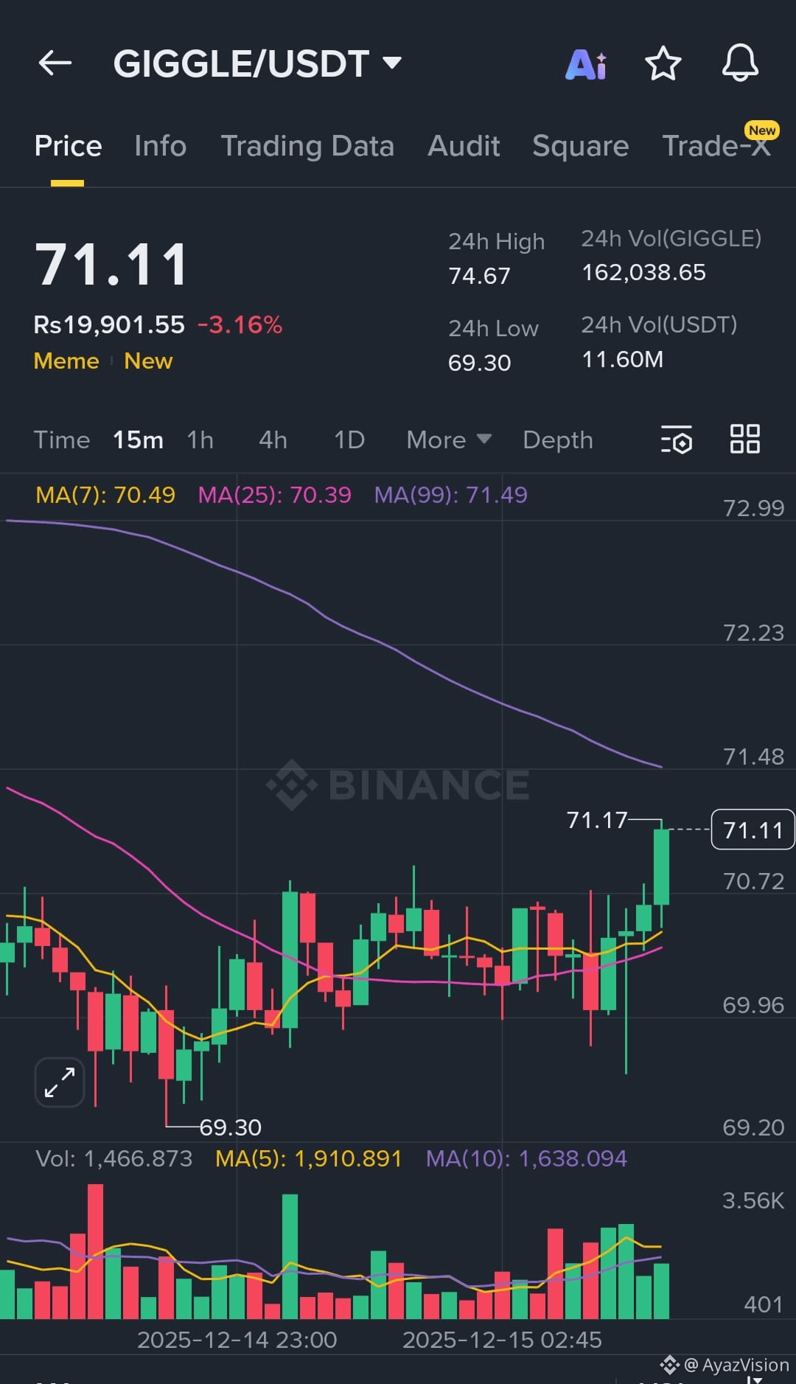Tap the back arrow icon

click(x=55, y=63)
